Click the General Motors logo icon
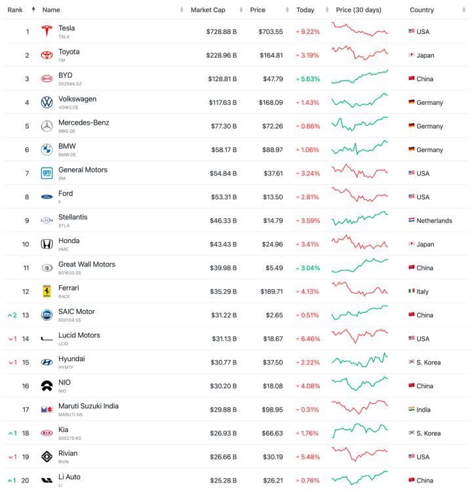This screenshot has height=491, width=472. click(47, 173)
